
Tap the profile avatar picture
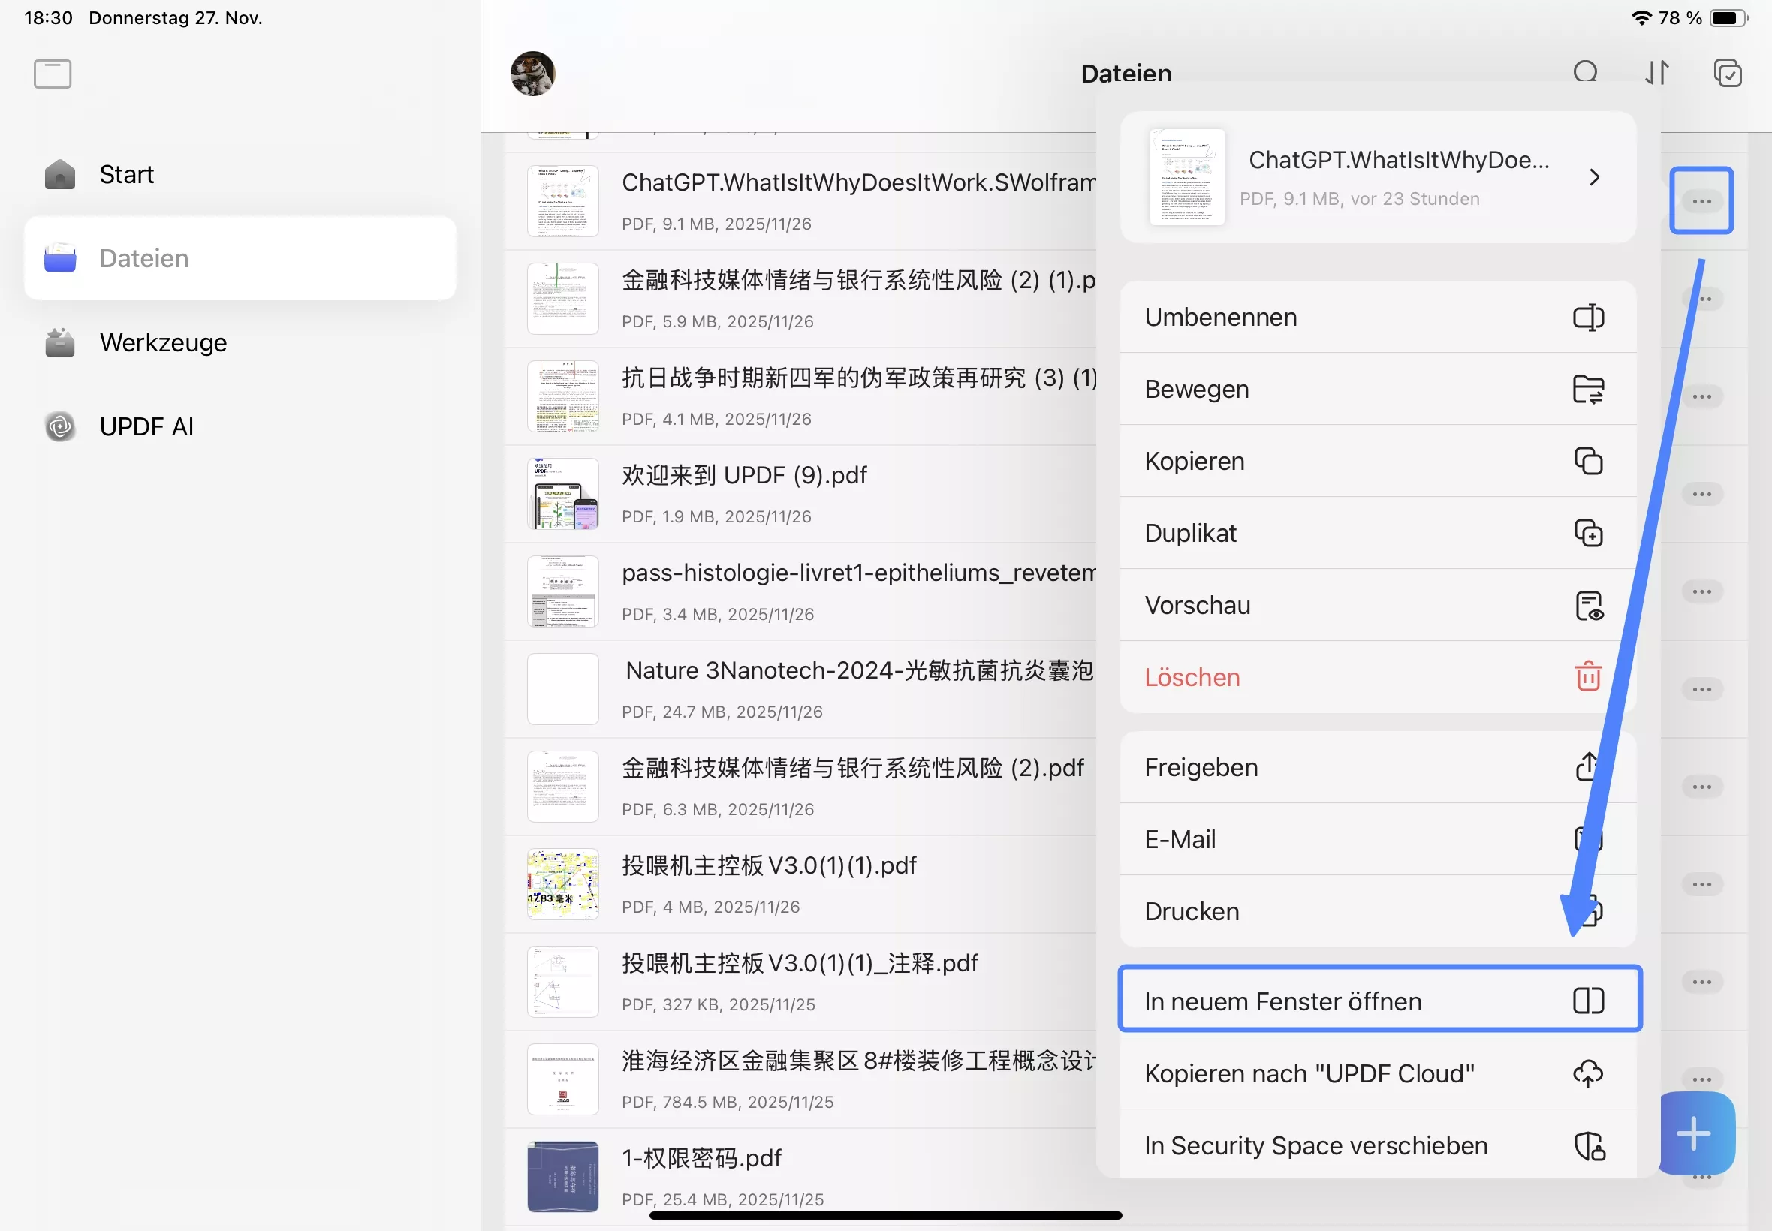coord(532,74)
